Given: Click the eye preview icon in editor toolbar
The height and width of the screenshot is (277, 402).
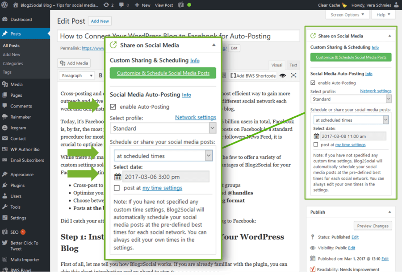Looking at the screenshot, I should (x=283, y=75).
